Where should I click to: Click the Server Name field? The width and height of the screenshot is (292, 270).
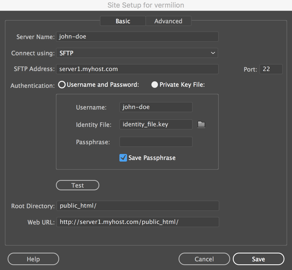137,37
